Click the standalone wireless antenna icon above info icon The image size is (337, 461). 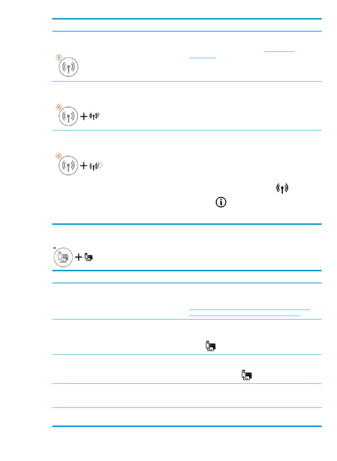[282, 188]
